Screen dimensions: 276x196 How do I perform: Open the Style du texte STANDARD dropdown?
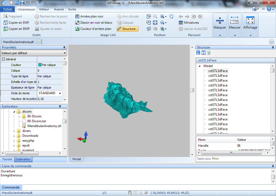60,93
